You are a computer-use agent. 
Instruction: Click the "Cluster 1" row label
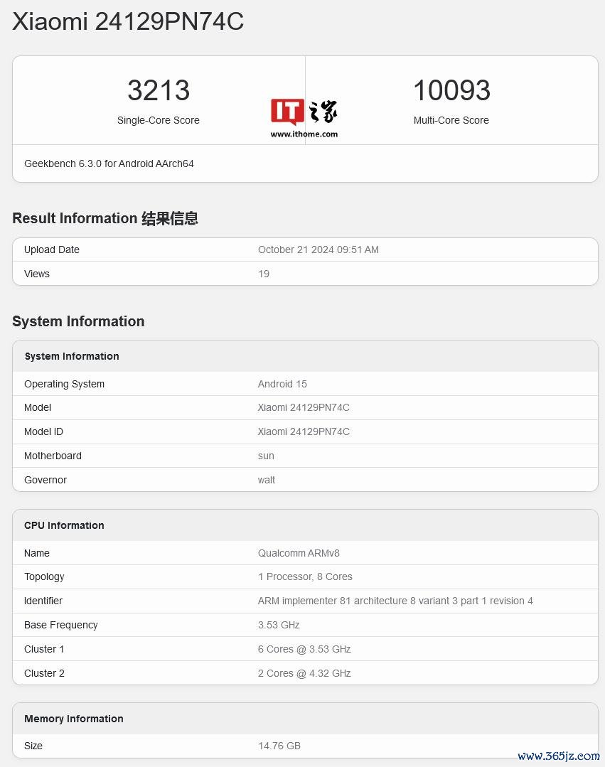pos(44,649)
